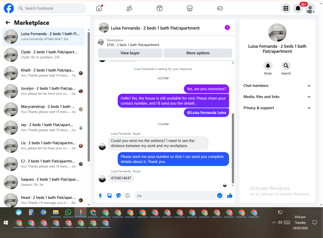The image size is (323, 238).
Task: Open the touch keyboard tray icon
Action: click(x=287, y=223)
